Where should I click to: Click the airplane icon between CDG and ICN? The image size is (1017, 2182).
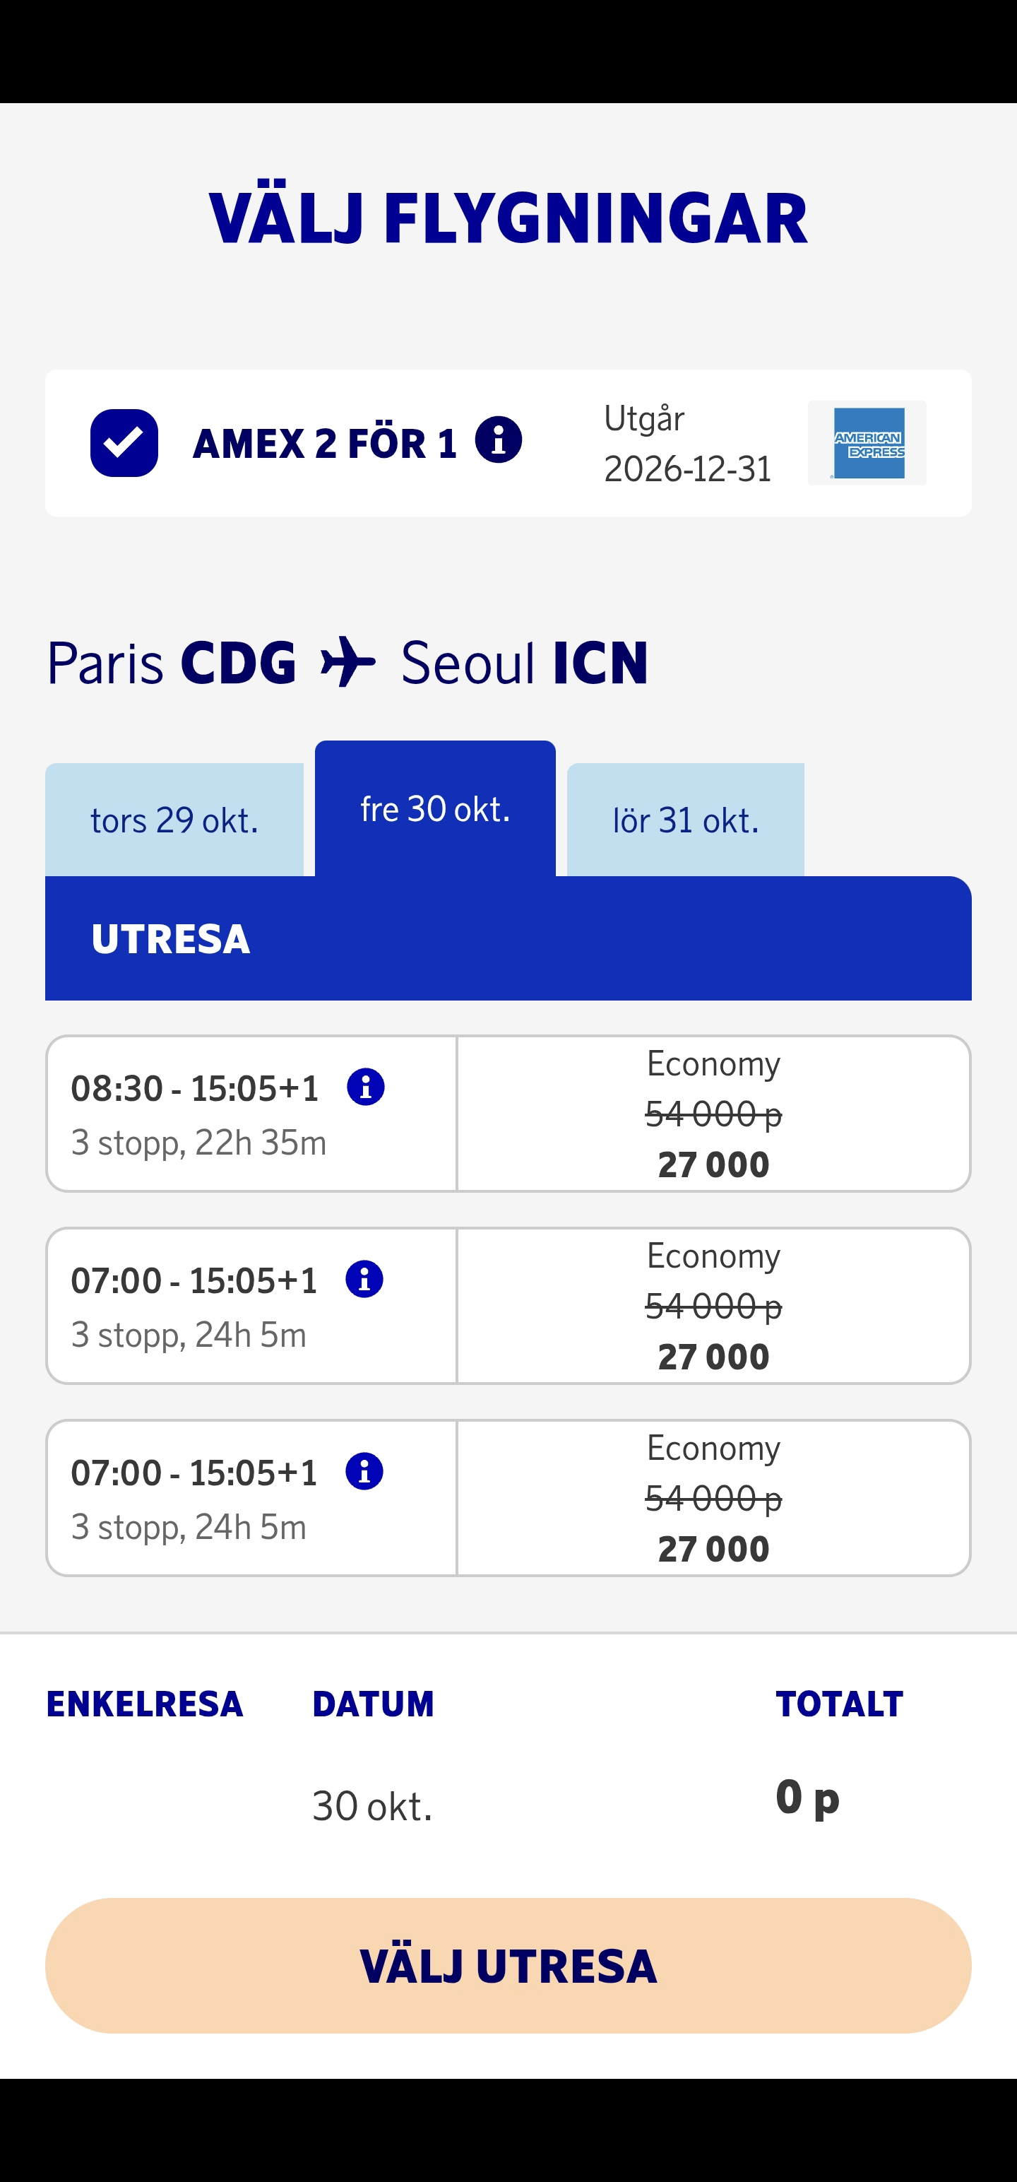pyautogui.click(x=348, y=662)
